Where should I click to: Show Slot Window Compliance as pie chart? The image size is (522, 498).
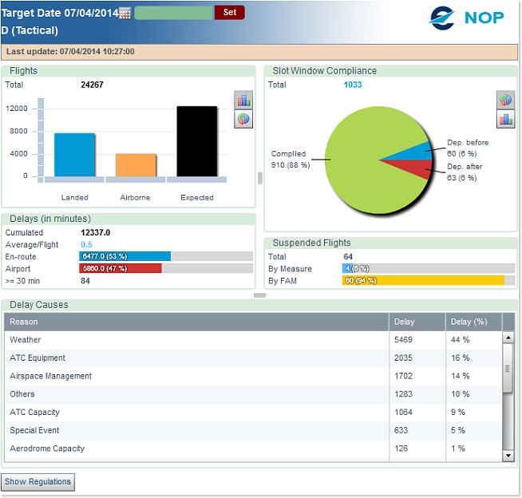point(505,100)
